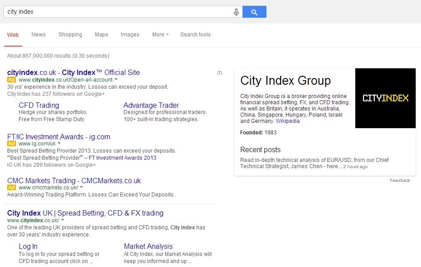Click 'Founded: 1983' in knowledge panel

click(x=258, y=133)
